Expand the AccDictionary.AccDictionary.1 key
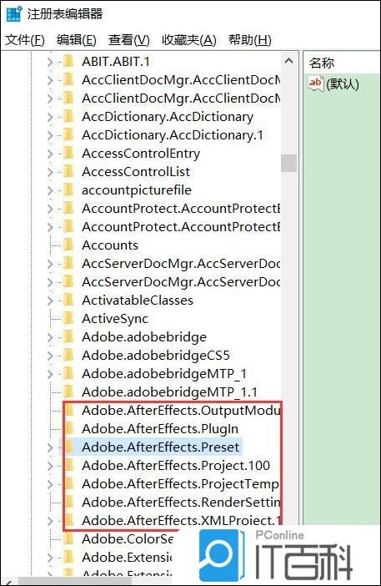Screen dimensions: 381x586 tap(50, 135)
